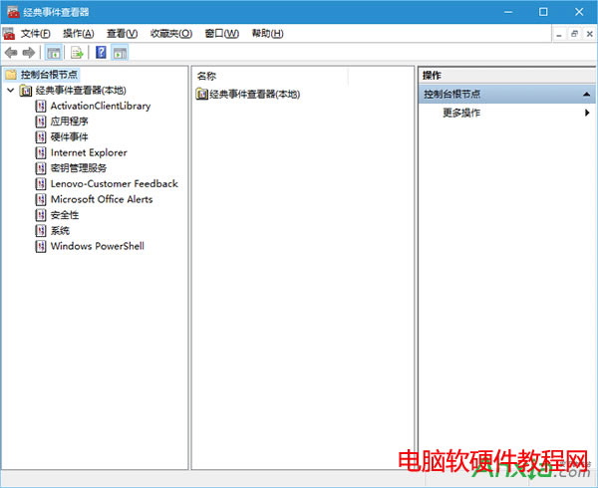Click the title bar app icon
Viewport: 598px width, 488px height.
[x=13, y=12]
